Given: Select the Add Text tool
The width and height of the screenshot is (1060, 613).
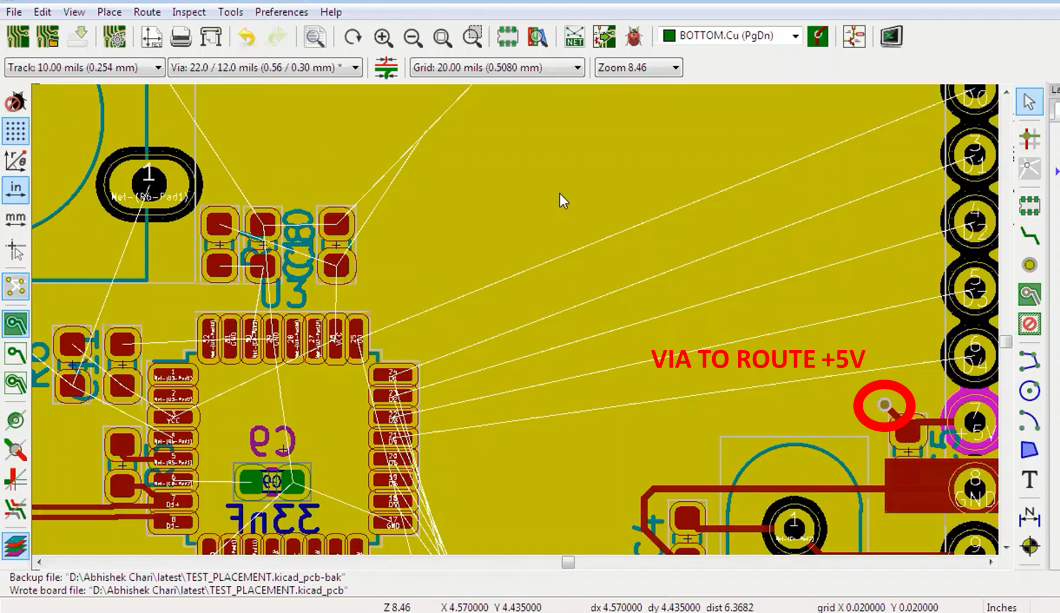Looking at the screenshot, I should point(1029,480).
